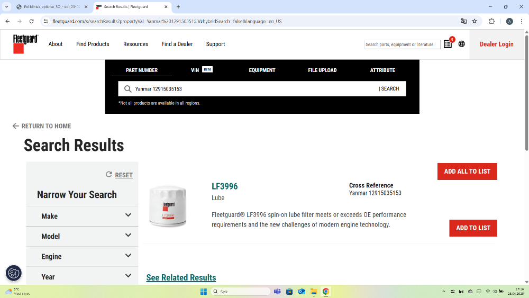Go back with browser back arrow
This screenshot has width=529, height=298.
point(7,21)
